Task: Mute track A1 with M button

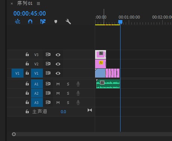Action: 58,84
